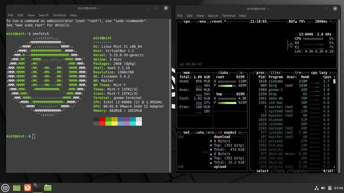Open the Linux Mint start menu
The image size is (344, 193).
tap(6, 188)
